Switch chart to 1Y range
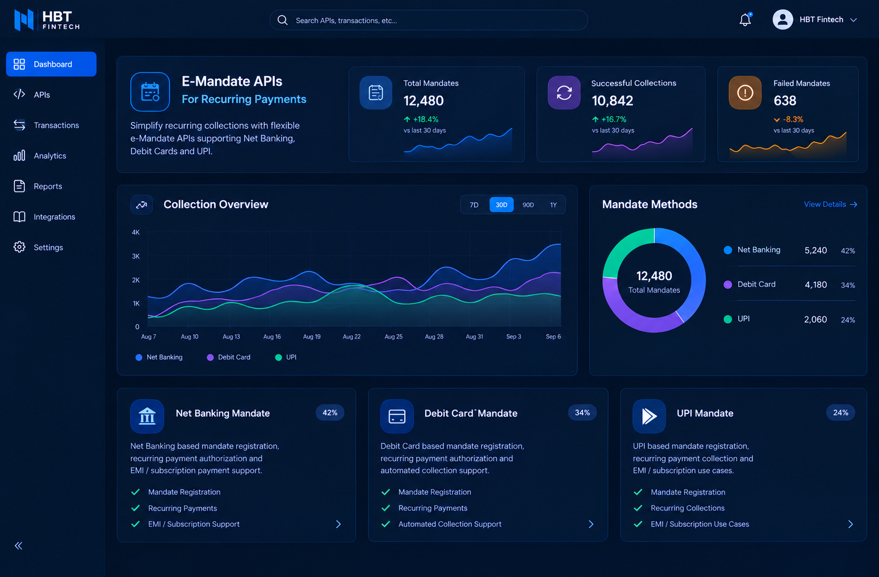 (x=554, y=205)
